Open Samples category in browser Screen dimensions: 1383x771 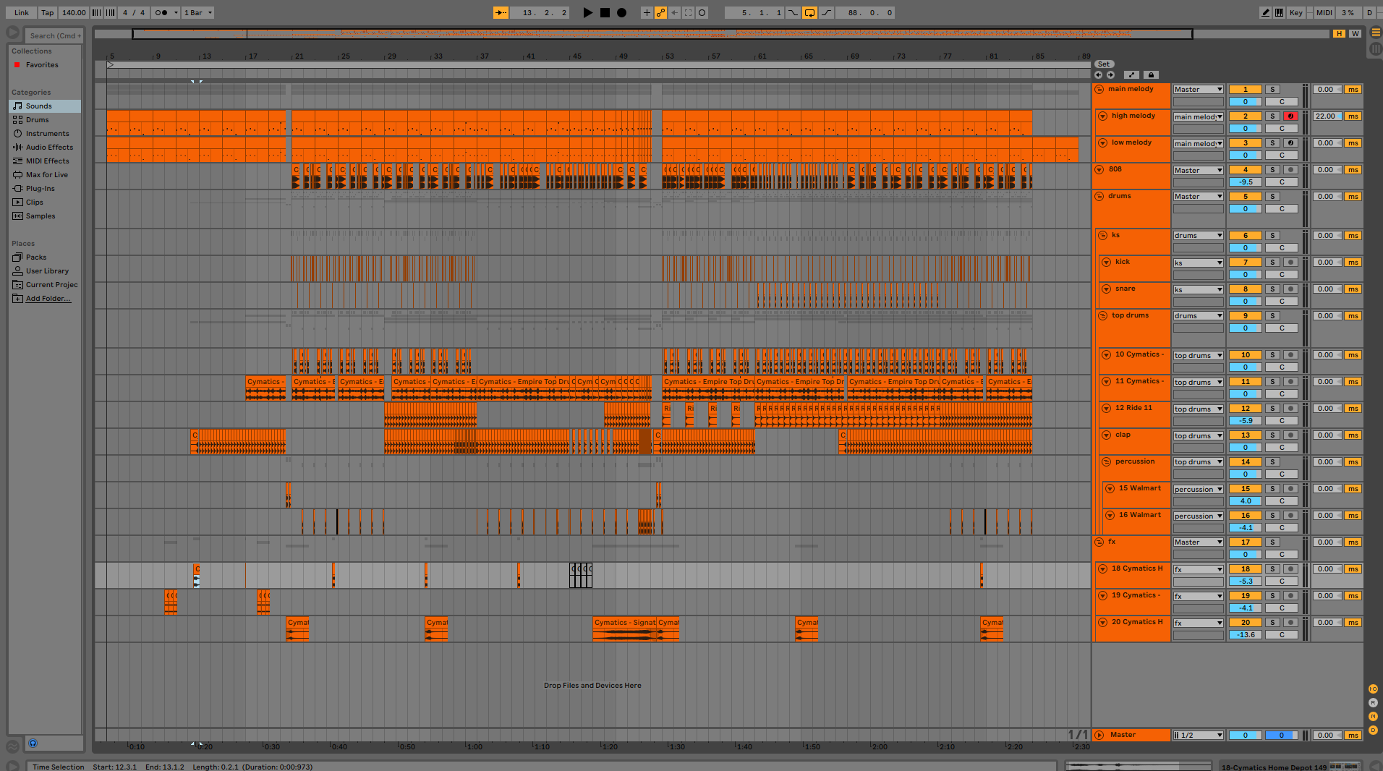tap(45, 216)
